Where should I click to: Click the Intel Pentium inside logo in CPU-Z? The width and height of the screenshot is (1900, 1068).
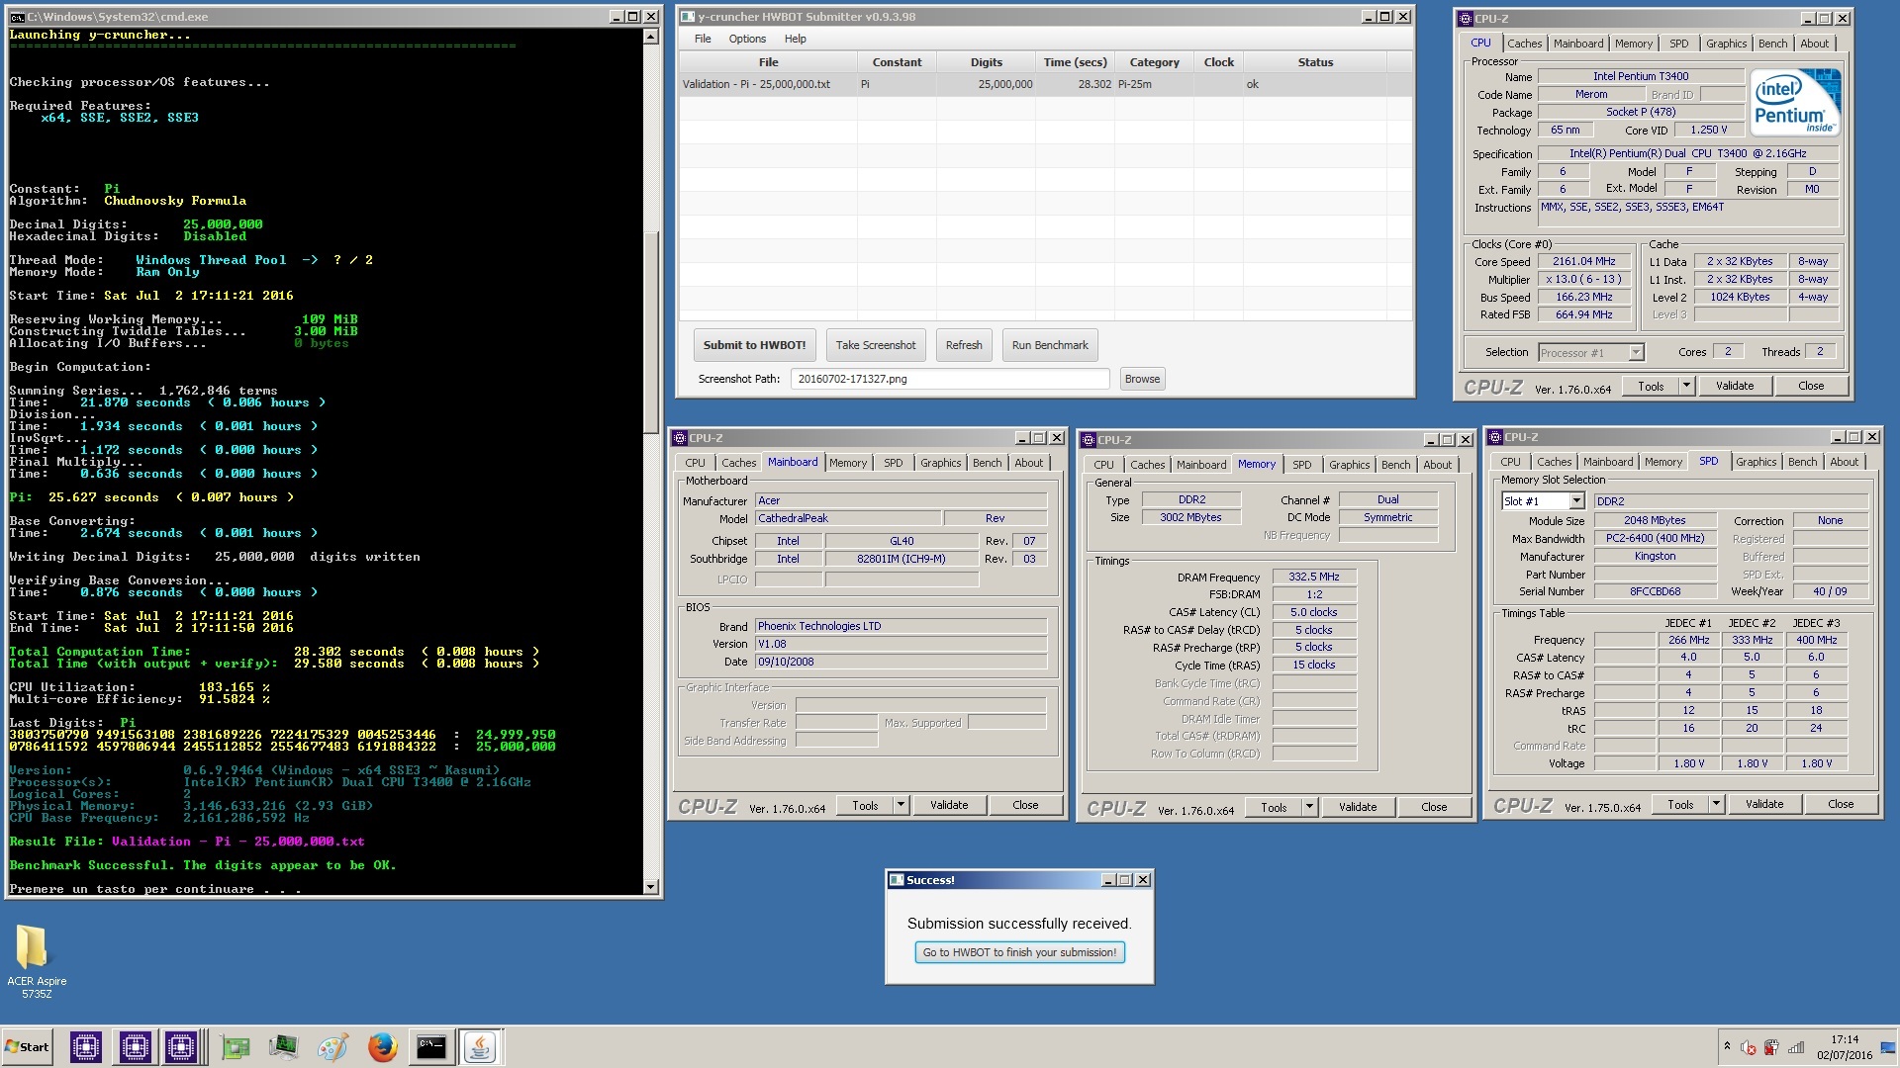(x=1796, y=101)
